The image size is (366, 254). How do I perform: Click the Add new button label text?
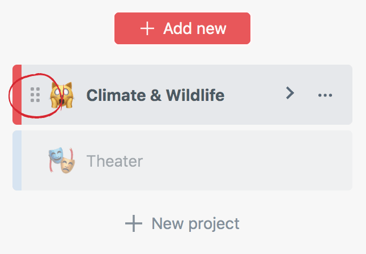[x=195, y=28]
